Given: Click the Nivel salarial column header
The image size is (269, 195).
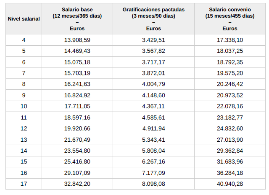Looking at the screenshot, I should [x=24, y=19].
